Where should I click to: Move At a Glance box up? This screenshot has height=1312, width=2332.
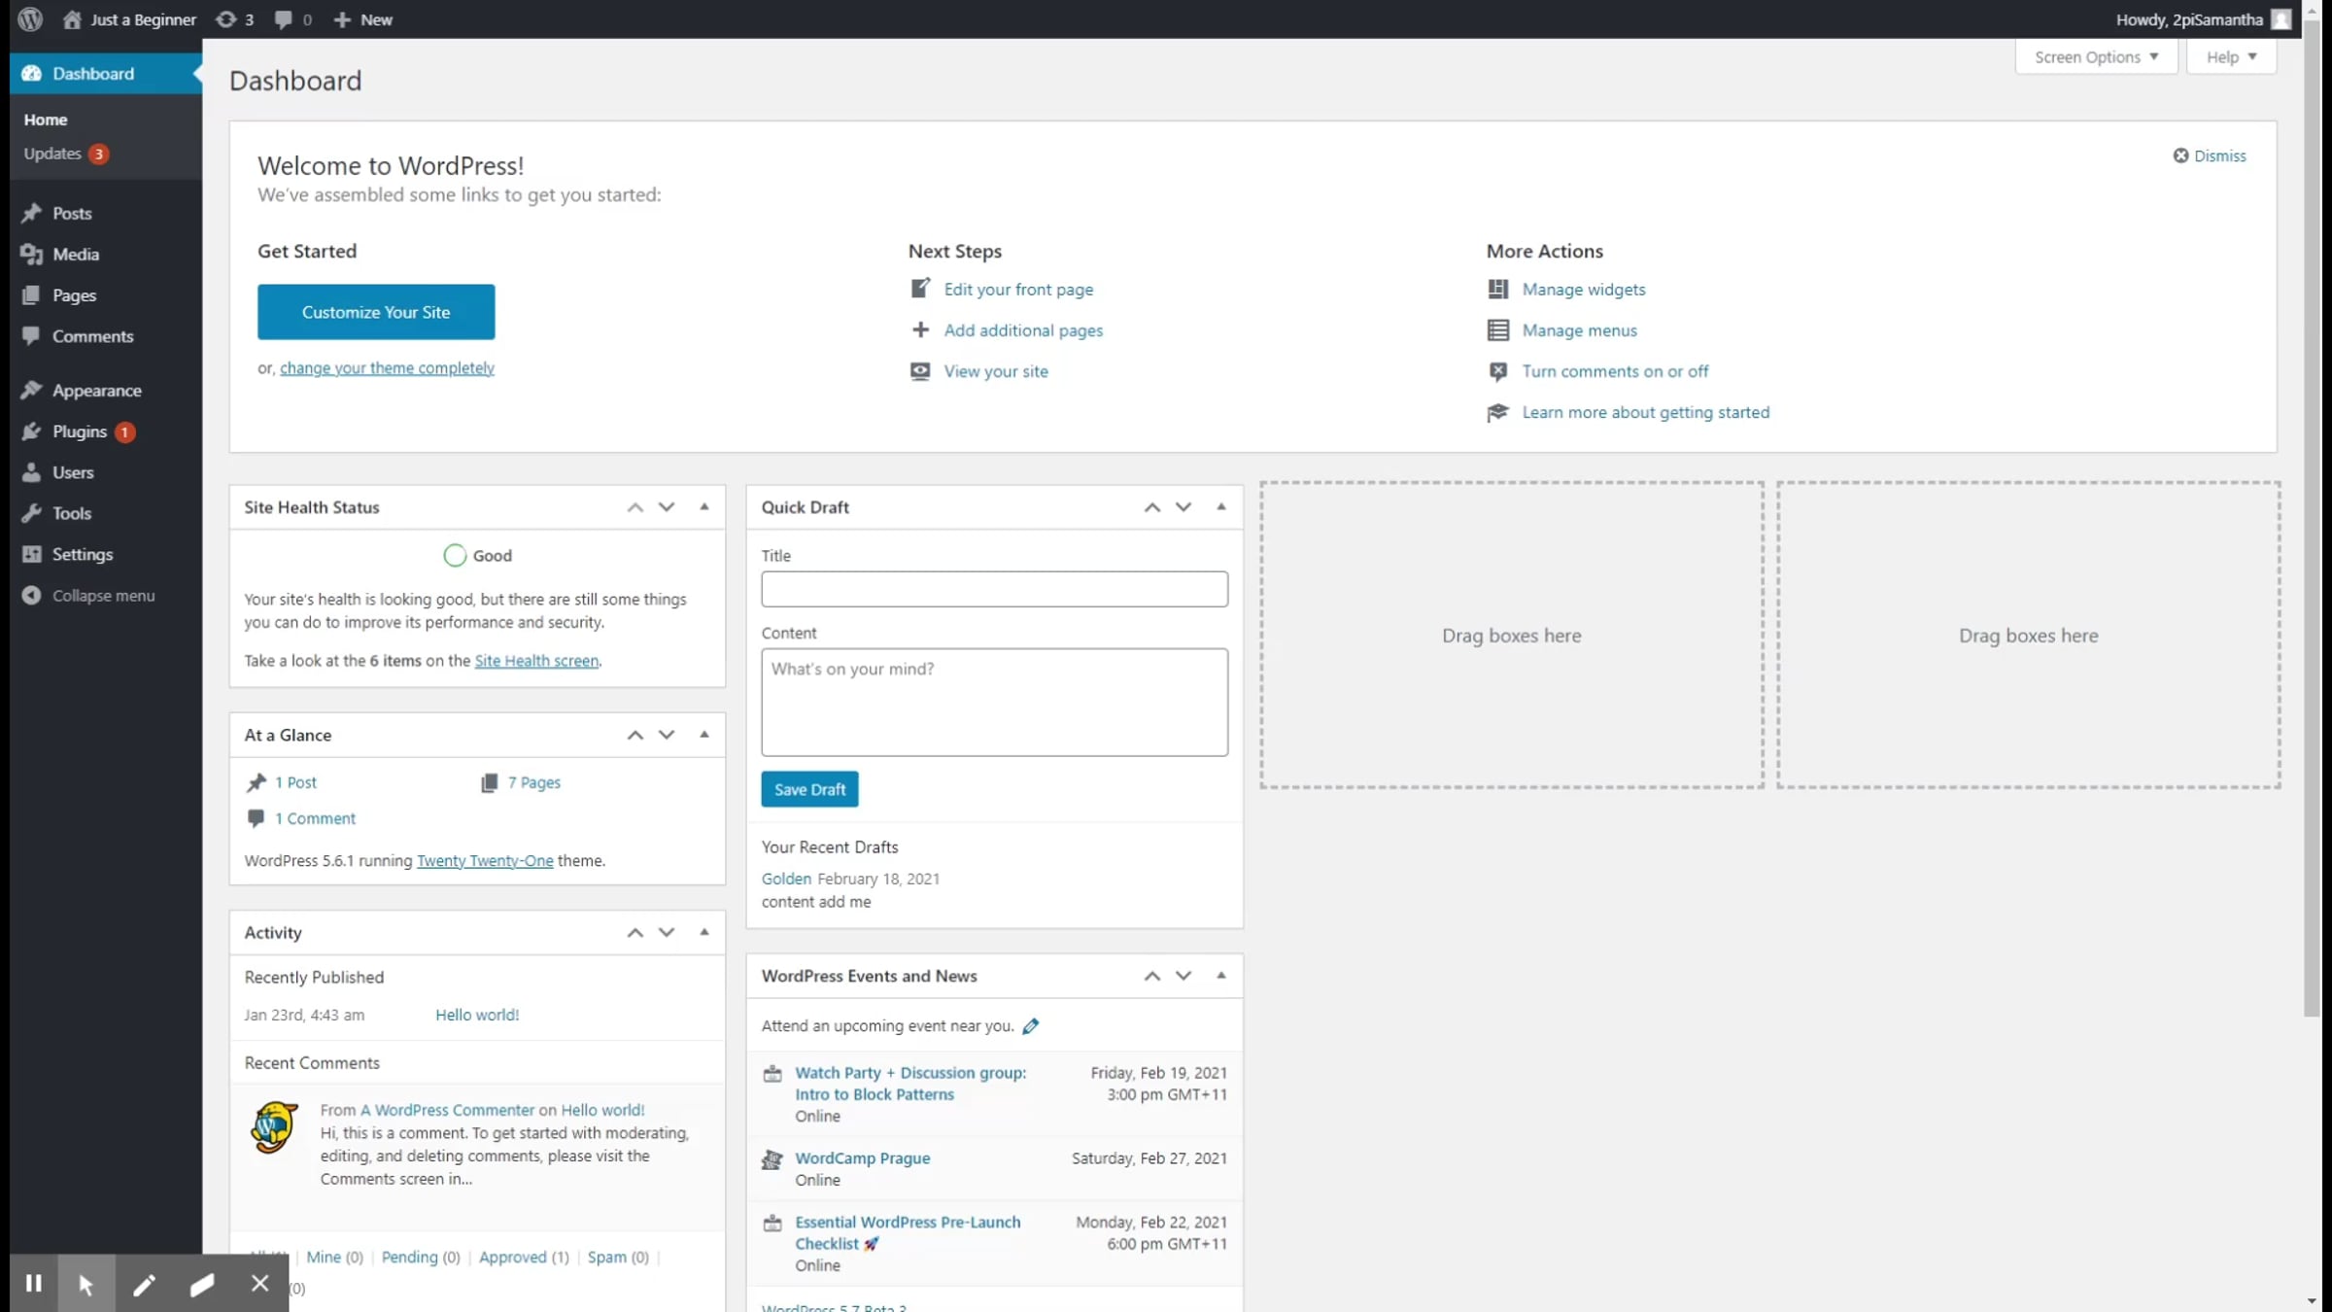click(x=635, y=735)
